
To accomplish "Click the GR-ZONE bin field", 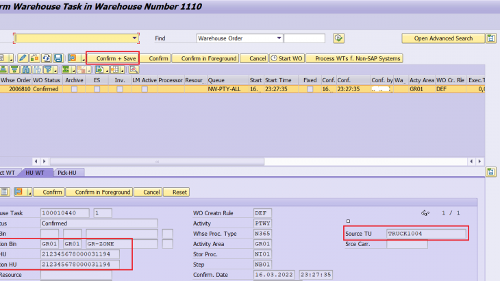I will pos(121,244).
